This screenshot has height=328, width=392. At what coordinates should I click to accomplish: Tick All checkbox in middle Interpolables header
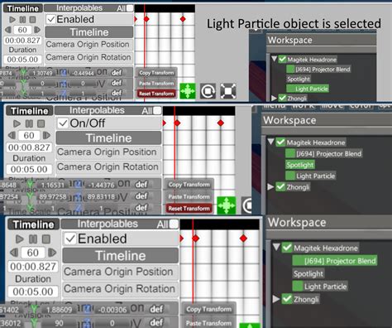(157, 110)
